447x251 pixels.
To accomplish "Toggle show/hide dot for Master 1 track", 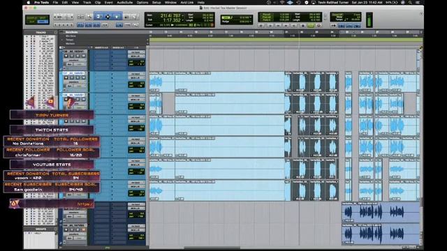I will tap(27, 42).
